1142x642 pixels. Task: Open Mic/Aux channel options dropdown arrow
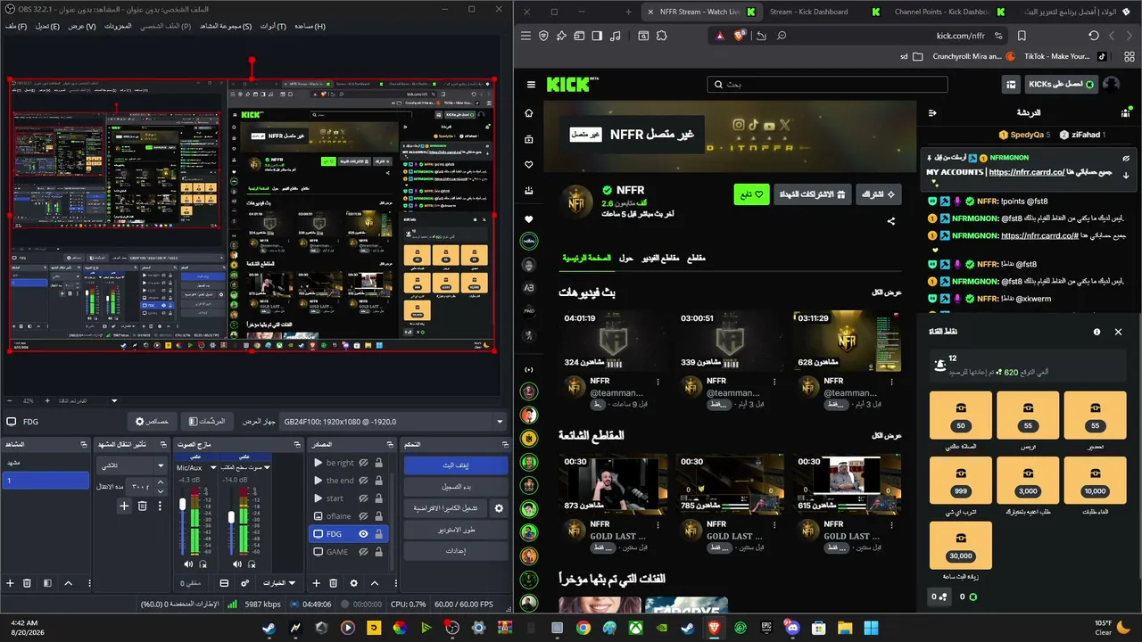pos(213,467)
